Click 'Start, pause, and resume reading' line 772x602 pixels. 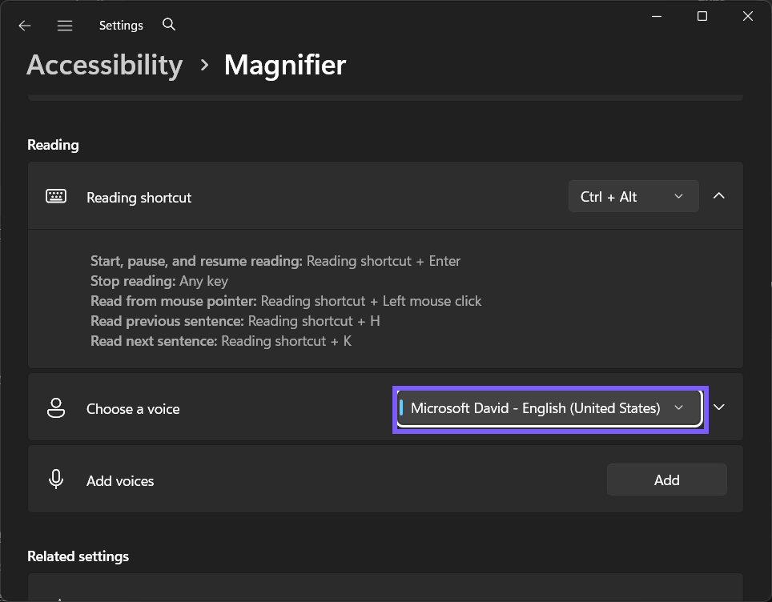(275, 261)
